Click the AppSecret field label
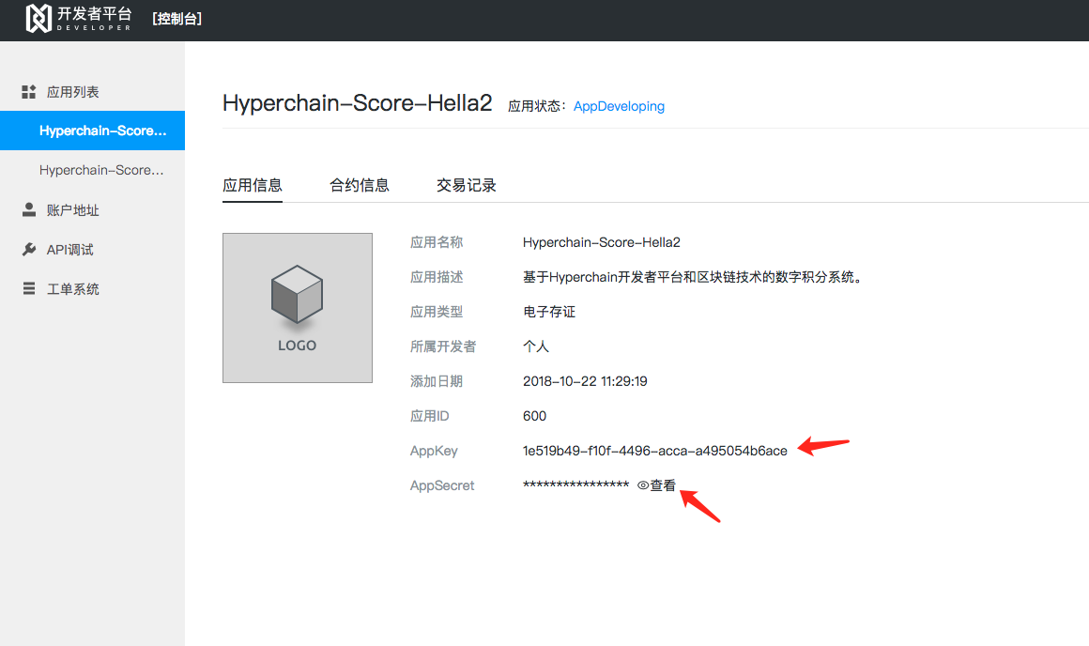The width and height of the screenshot is (1089, 646). point(442,485)
